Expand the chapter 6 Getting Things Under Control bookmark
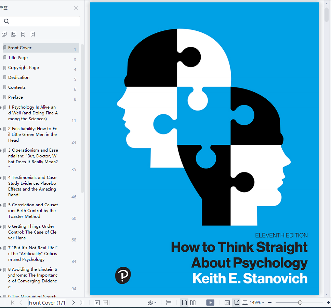Viewport: 331px width, 308px height. tap(1, 227)
